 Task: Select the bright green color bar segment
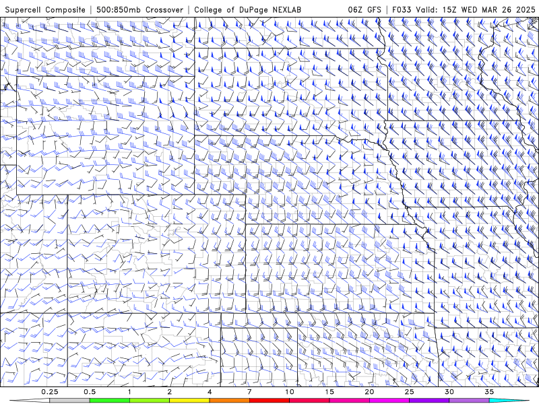[x=110, y=401]
